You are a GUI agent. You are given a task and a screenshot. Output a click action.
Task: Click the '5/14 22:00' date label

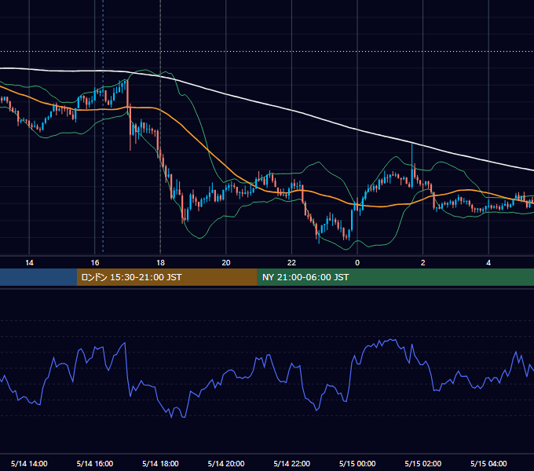(292, 463)
